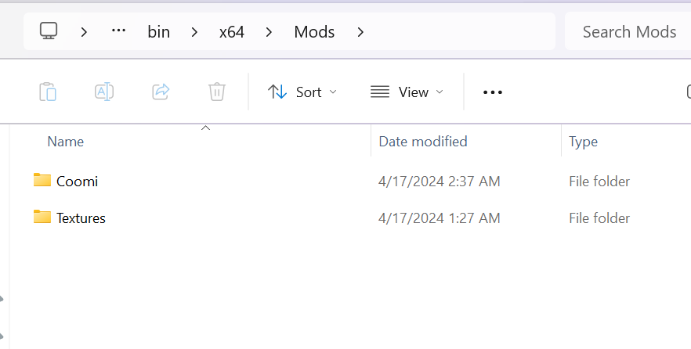Go to the x64 breadcrumb folder
The width and height of the screenshot is (691, 349).
pyautogui.click(x=232, y=31)
